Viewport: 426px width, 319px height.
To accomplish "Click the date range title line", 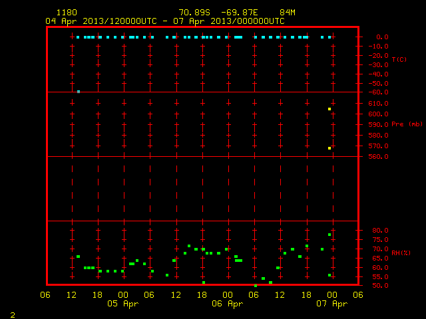I will tap(165, 21).
